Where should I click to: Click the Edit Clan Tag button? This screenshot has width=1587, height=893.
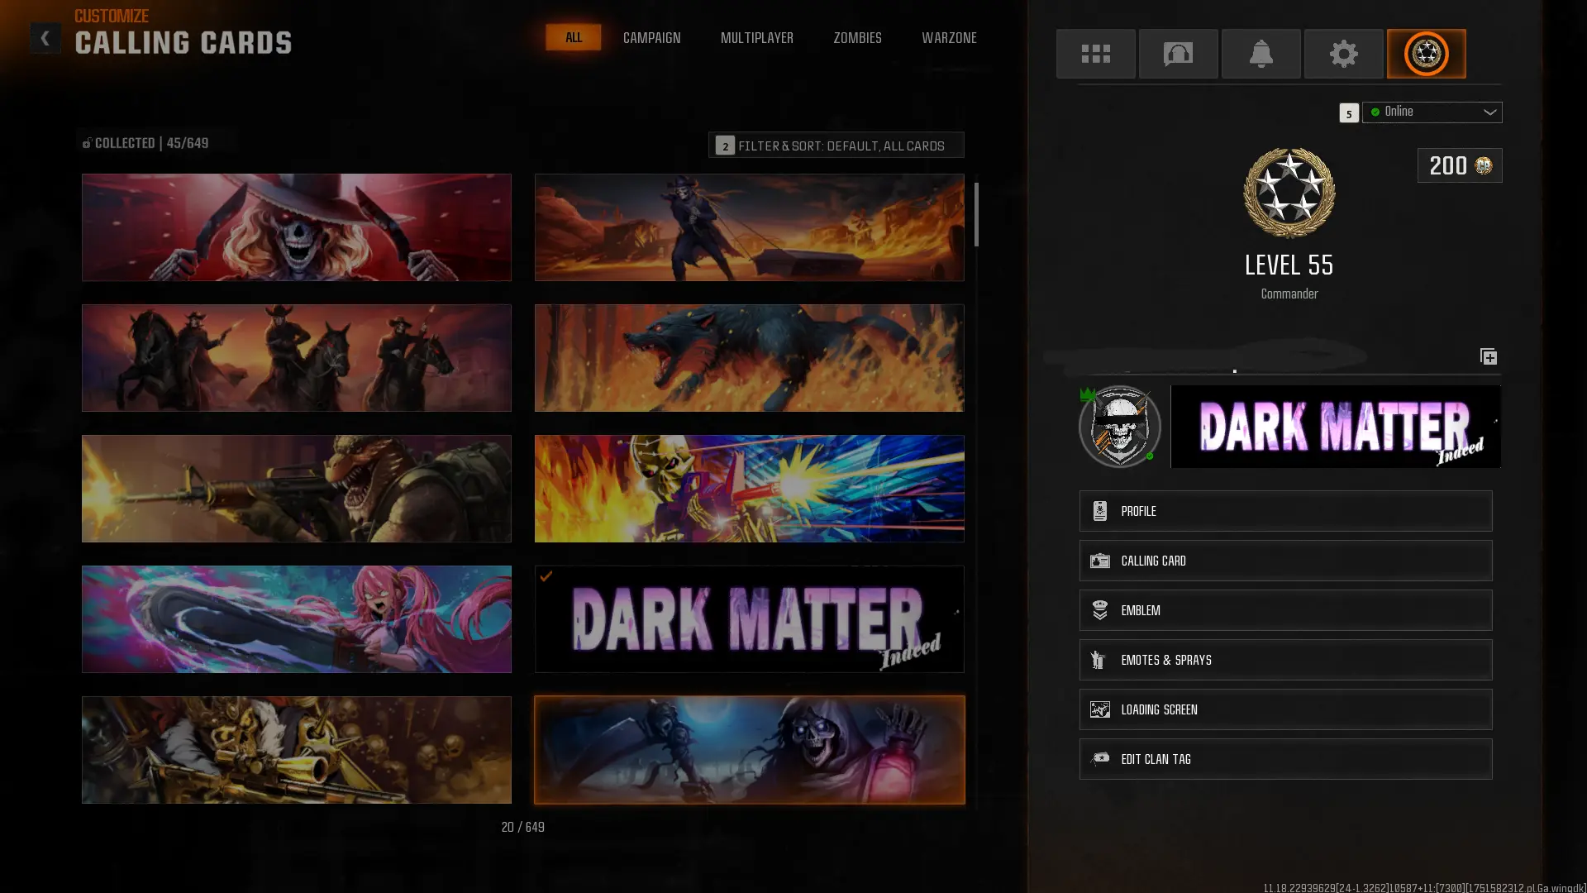pyautogui.click(x=1285, y=759)
